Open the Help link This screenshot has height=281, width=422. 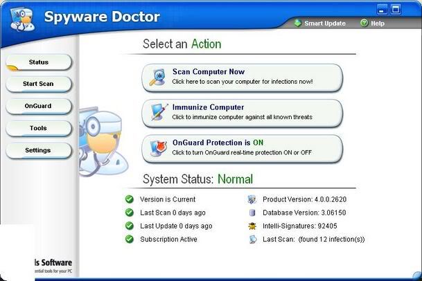pyautogui.click(x=378, y=24)
